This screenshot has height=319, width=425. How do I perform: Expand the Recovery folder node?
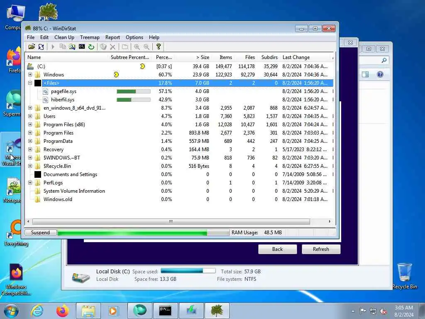point(30,150)
